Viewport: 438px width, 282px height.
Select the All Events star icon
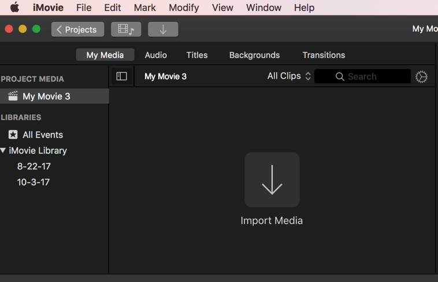click(13, 135)
